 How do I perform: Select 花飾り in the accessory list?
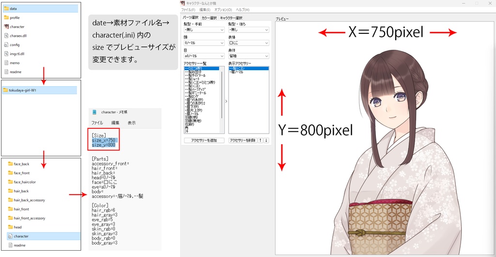coord(189,124)
